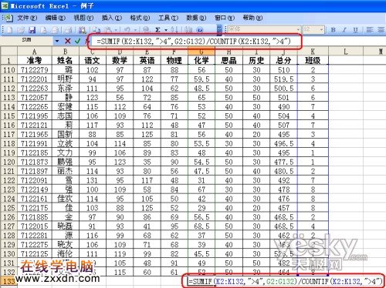Click the total score cell 519.5

click(283, 79)
